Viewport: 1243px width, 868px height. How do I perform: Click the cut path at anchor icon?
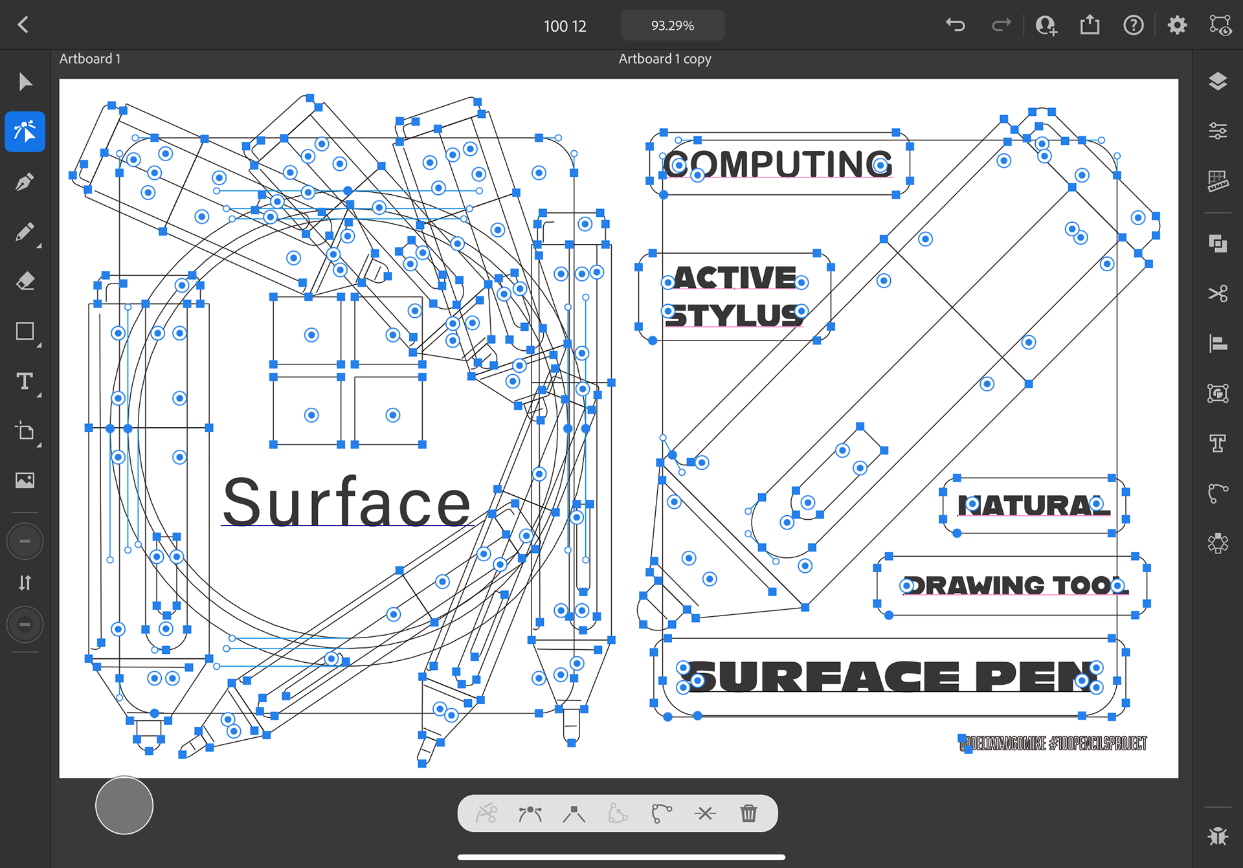click(486, 813)
